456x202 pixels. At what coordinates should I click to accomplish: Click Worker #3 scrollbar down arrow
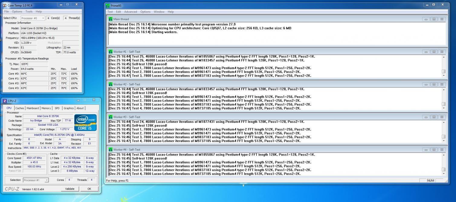(x=443, y=141)
